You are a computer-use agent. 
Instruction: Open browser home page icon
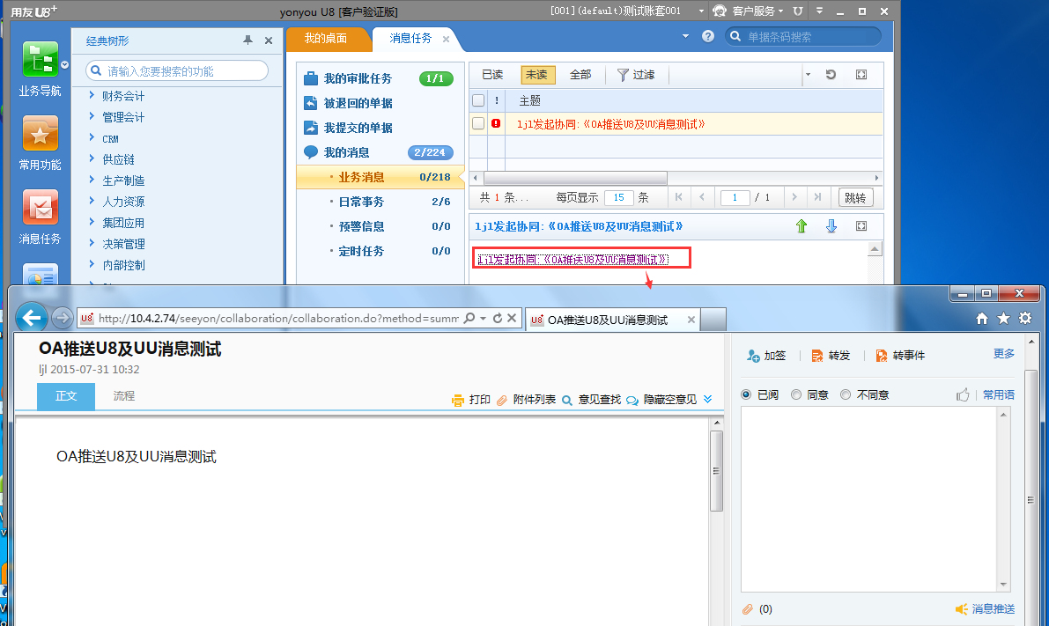click(x=982, y=319)
